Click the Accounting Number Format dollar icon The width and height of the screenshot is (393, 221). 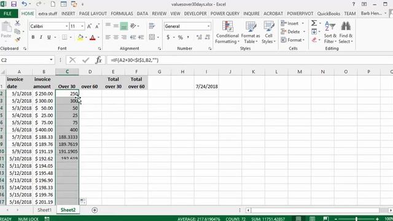tap(168, 37)
